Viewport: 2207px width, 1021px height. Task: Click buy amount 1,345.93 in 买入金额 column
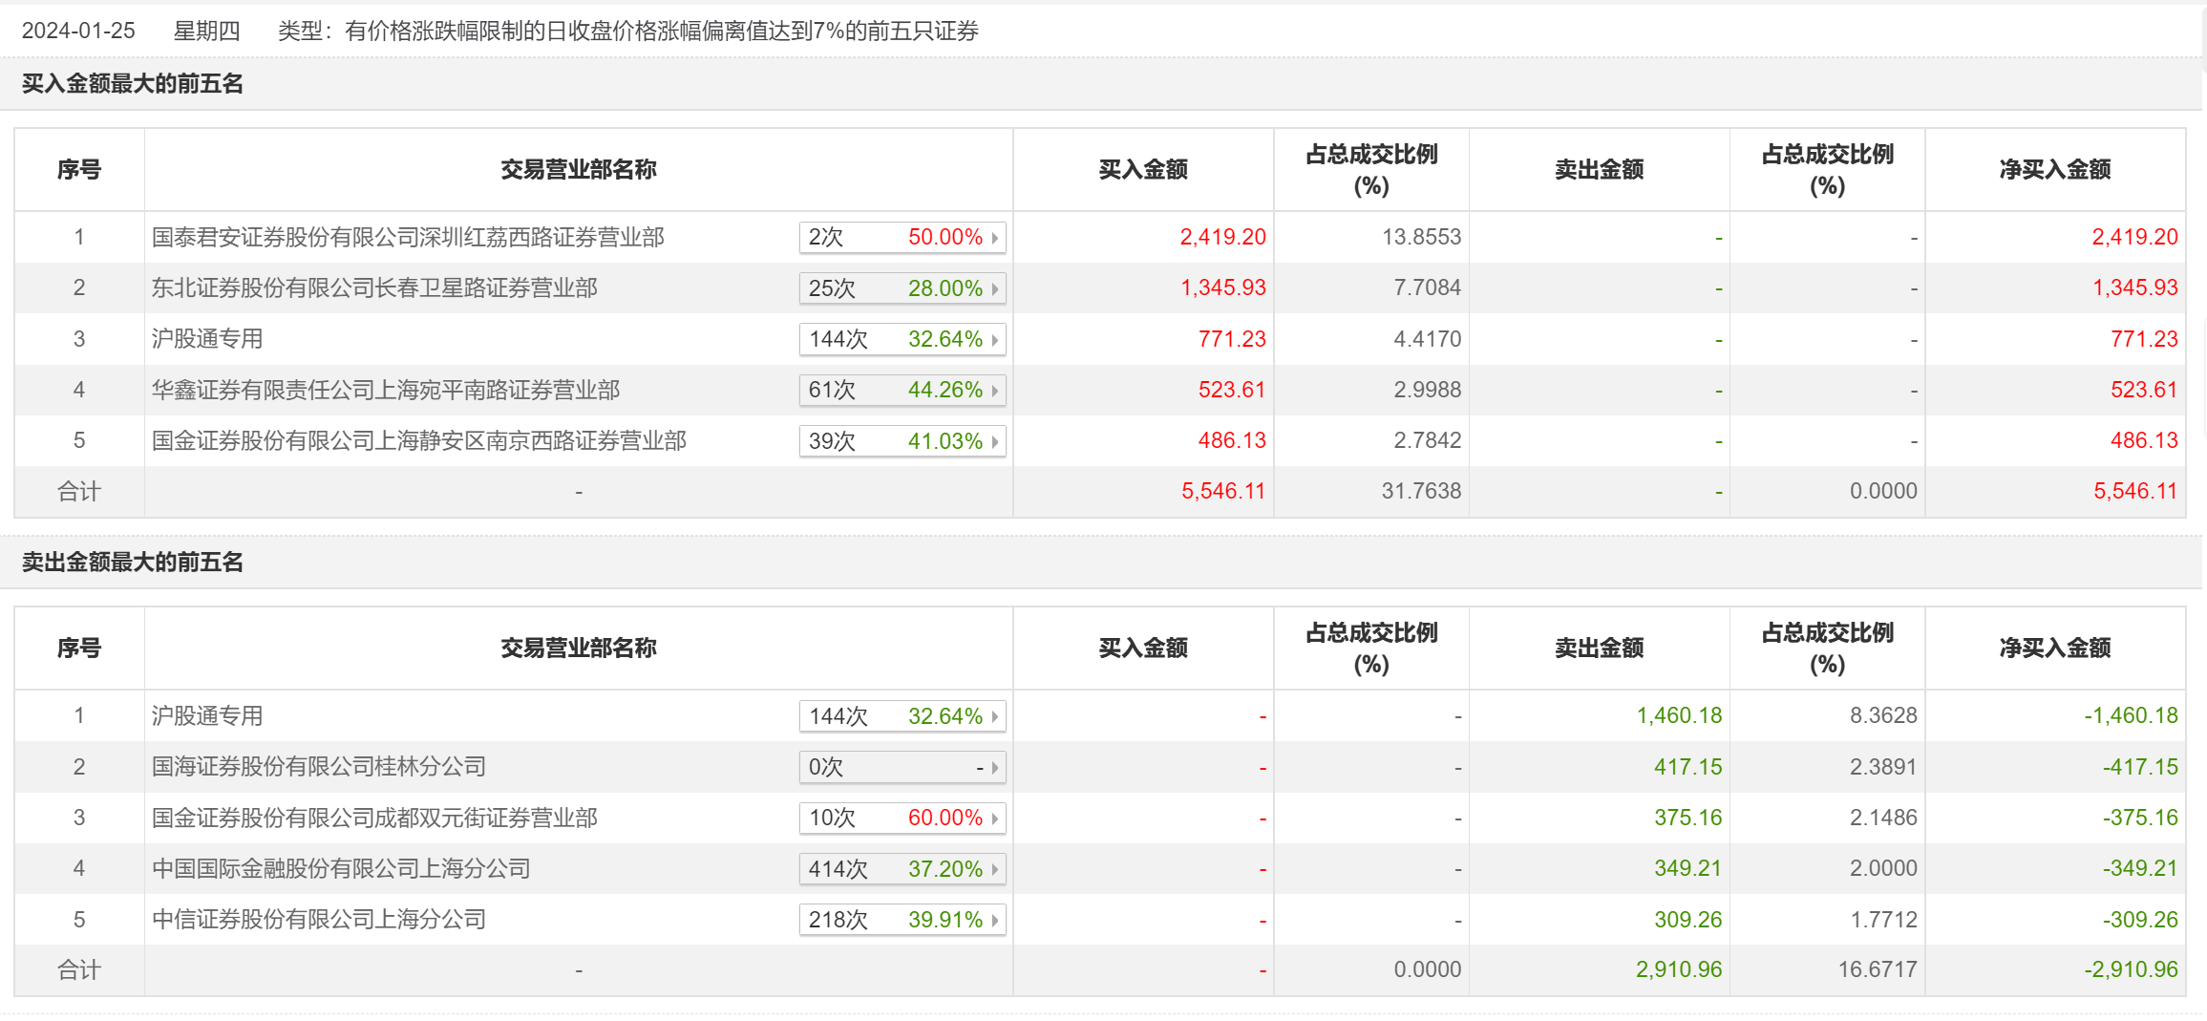1222,287
